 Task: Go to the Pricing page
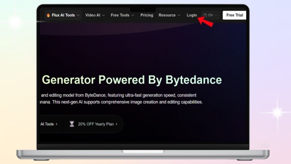coord(147,15)
